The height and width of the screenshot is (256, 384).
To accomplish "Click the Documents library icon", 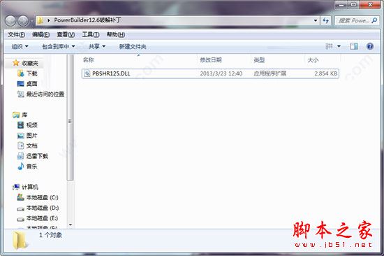I will (20, 145).
